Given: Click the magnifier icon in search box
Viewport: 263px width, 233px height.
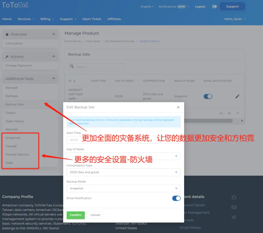Looking at the screenshot, I should [x=72, y=67].
